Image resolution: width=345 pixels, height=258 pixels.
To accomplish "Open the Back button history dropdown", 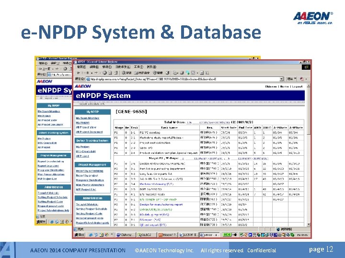I will (92, 73).
